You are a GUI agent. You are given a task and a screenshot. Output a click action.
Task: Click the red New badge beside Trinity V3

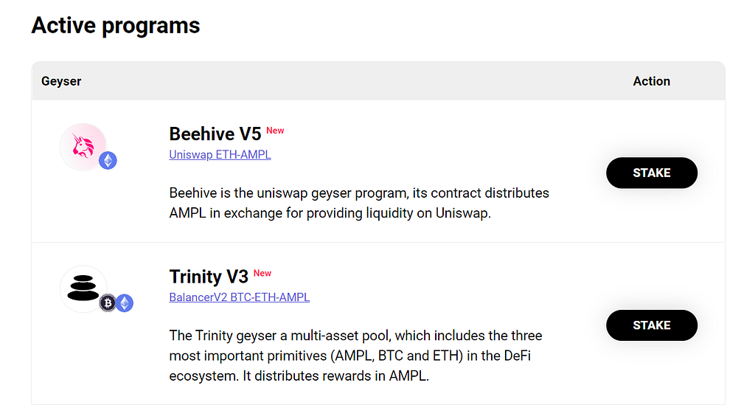pos(262,273)
